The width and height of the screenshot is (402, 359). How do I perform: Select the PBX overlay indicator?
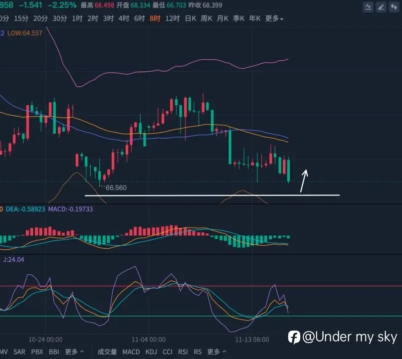point(37,352)
